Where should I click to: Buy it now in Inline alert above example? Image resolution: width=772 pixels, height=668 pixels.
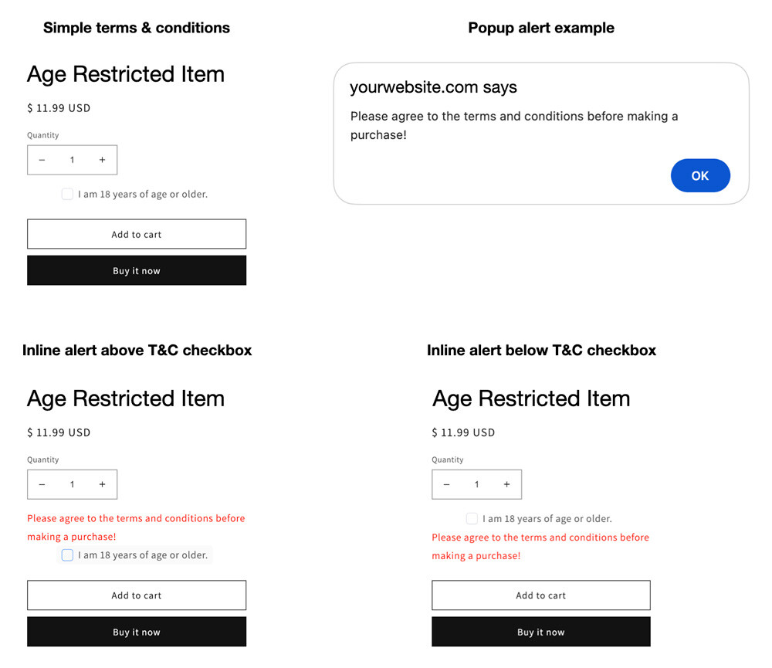pyautogui.click(x=137, y=632)
